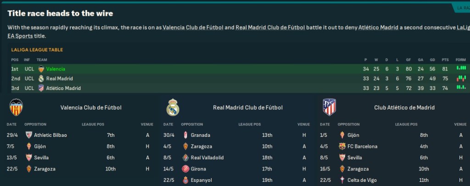The height and width of the screenshot is (186, 470).
Task: Click the Celta de Vigo crest icon
Action: [341, 180]
